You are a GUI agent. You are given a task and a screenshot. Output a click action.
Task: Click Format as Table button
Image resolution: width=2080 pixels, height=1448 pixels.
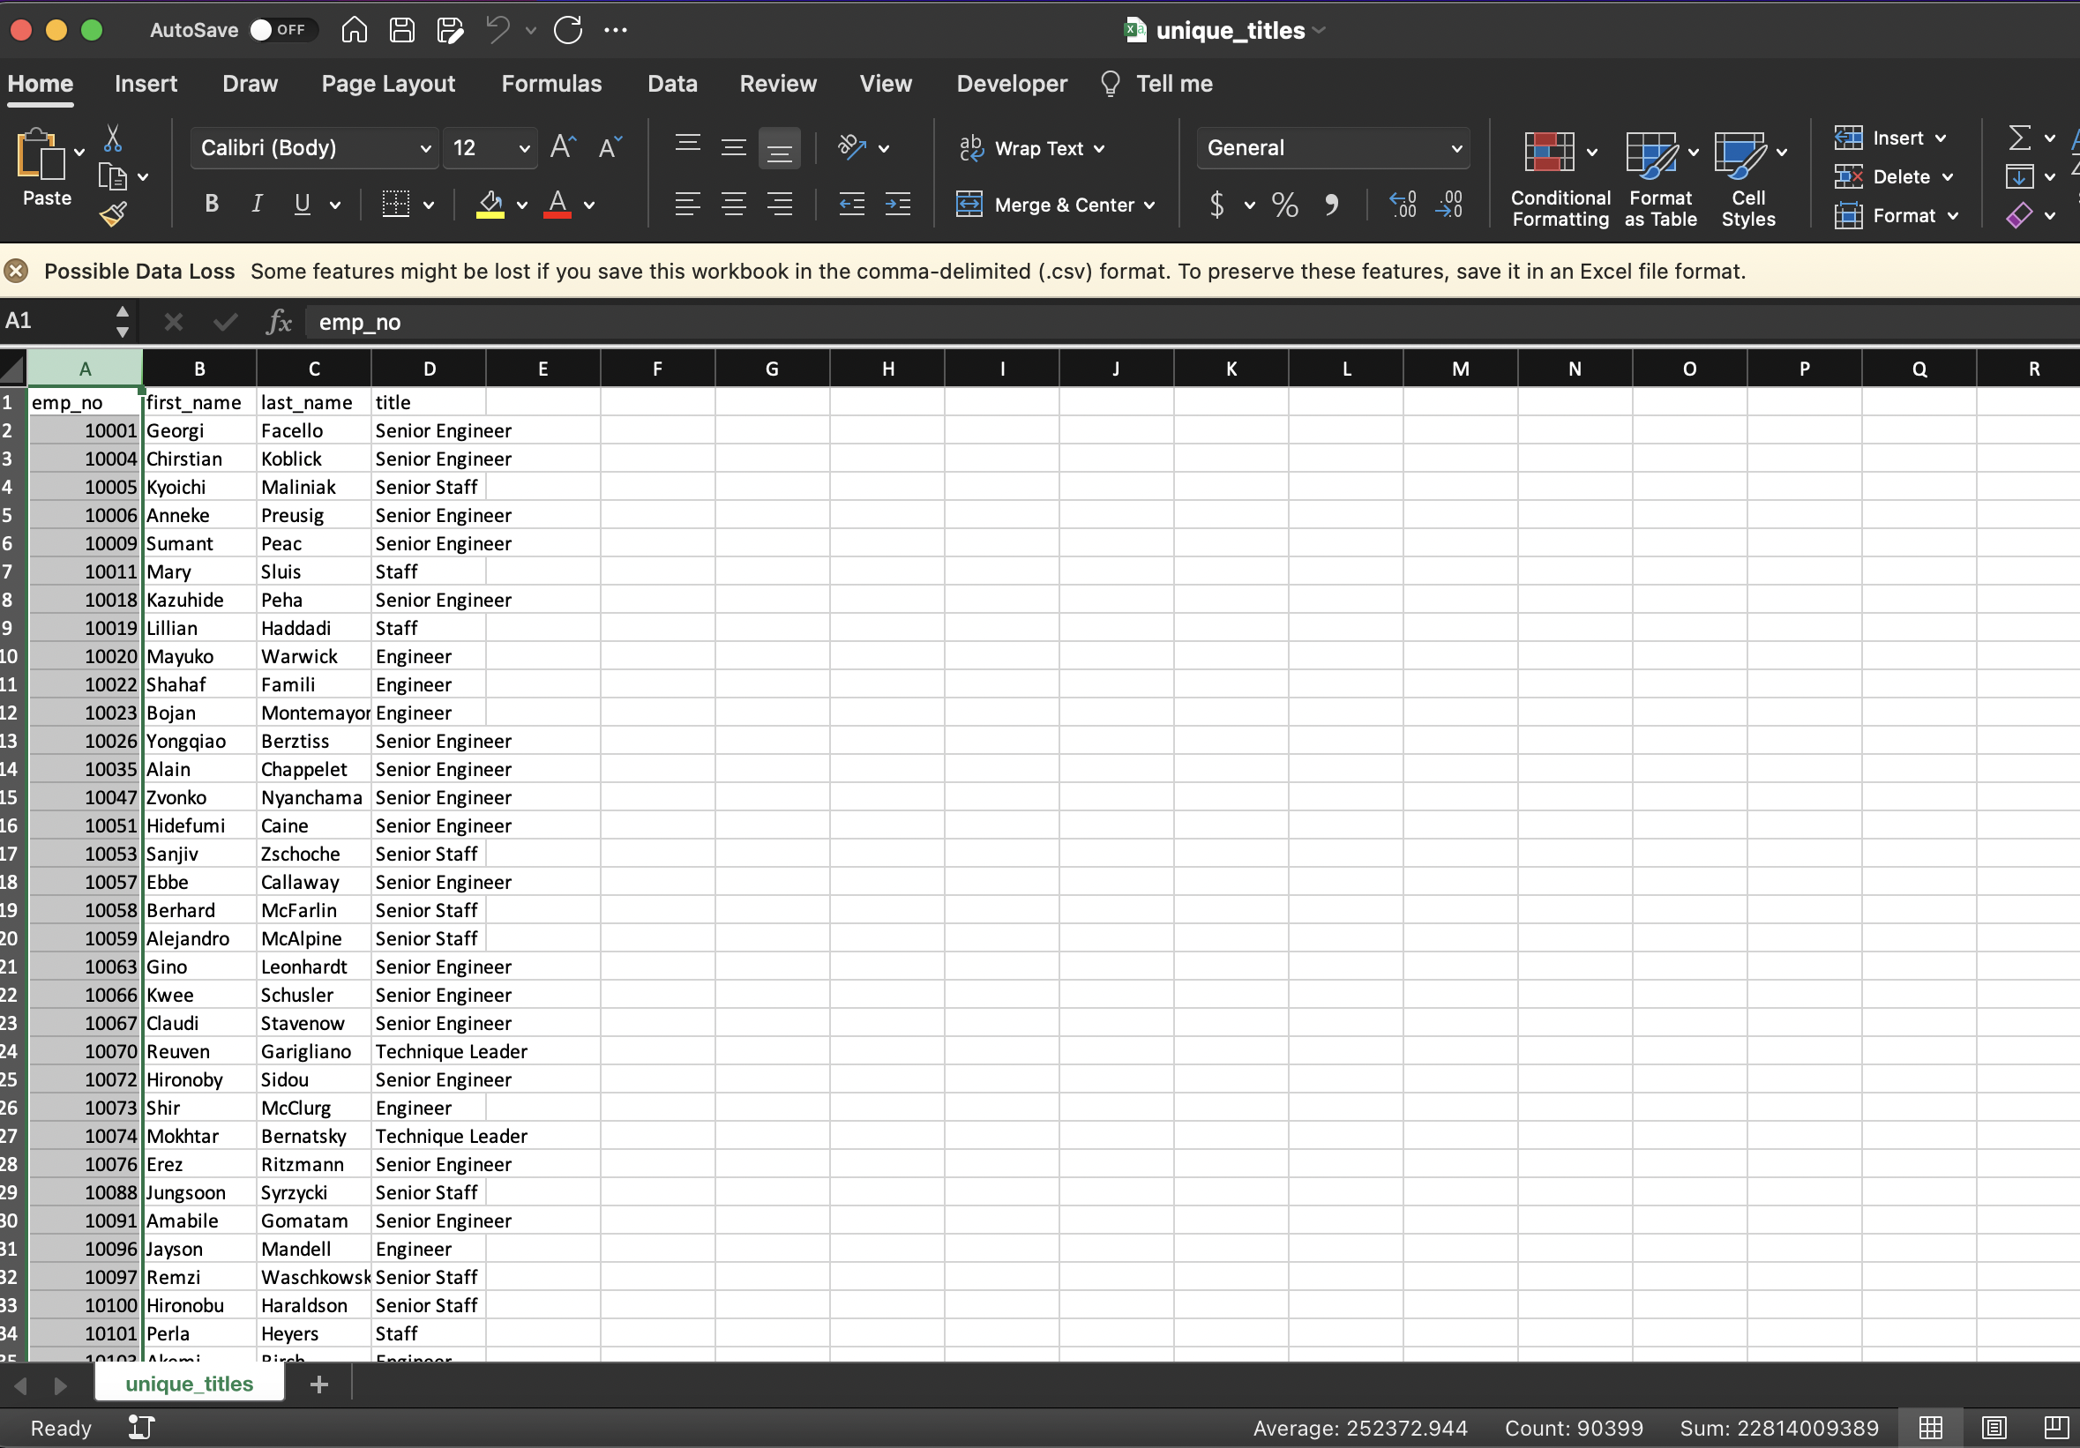tap(1659, 179)
